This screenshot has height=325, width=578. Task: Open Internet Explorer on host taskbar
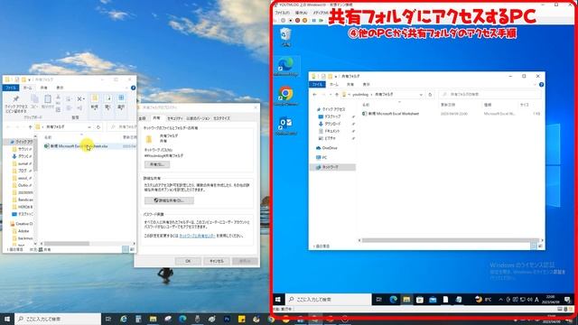point(124,319)
